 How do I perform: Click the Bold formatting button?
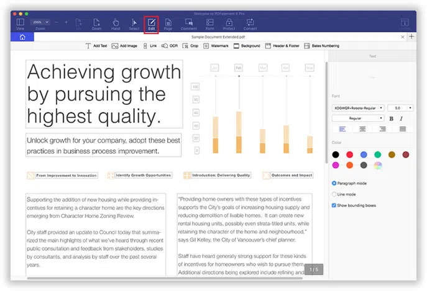click(391, 118)
